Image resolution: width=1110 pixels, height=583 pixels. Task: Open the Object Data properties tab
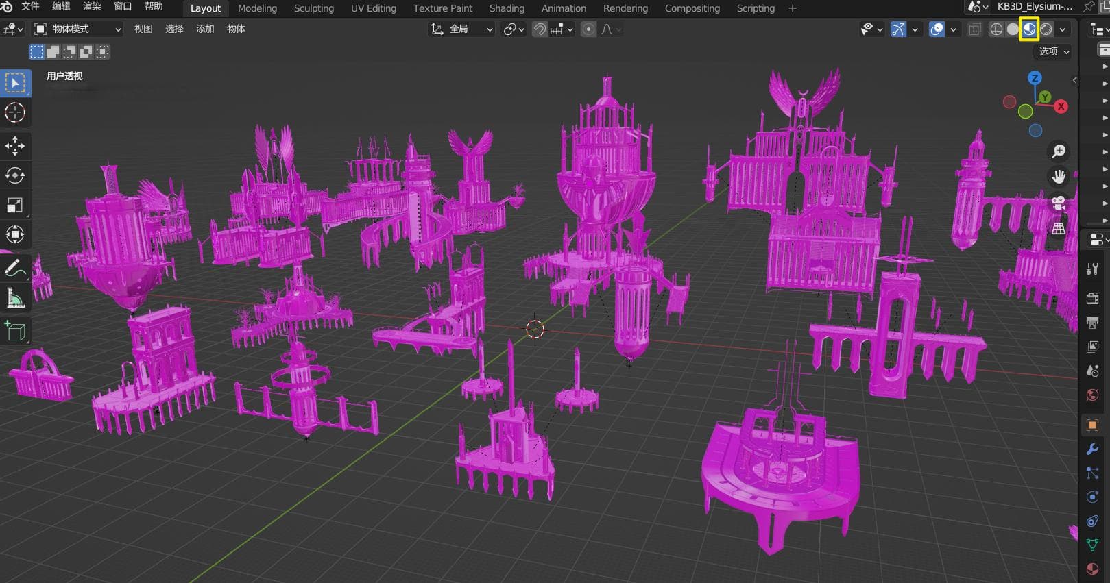point(1093,545)
